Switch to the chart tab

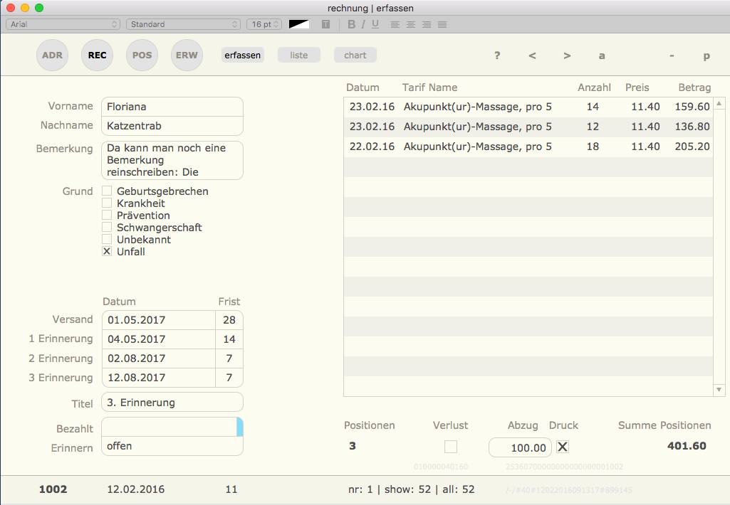(355, 55)
